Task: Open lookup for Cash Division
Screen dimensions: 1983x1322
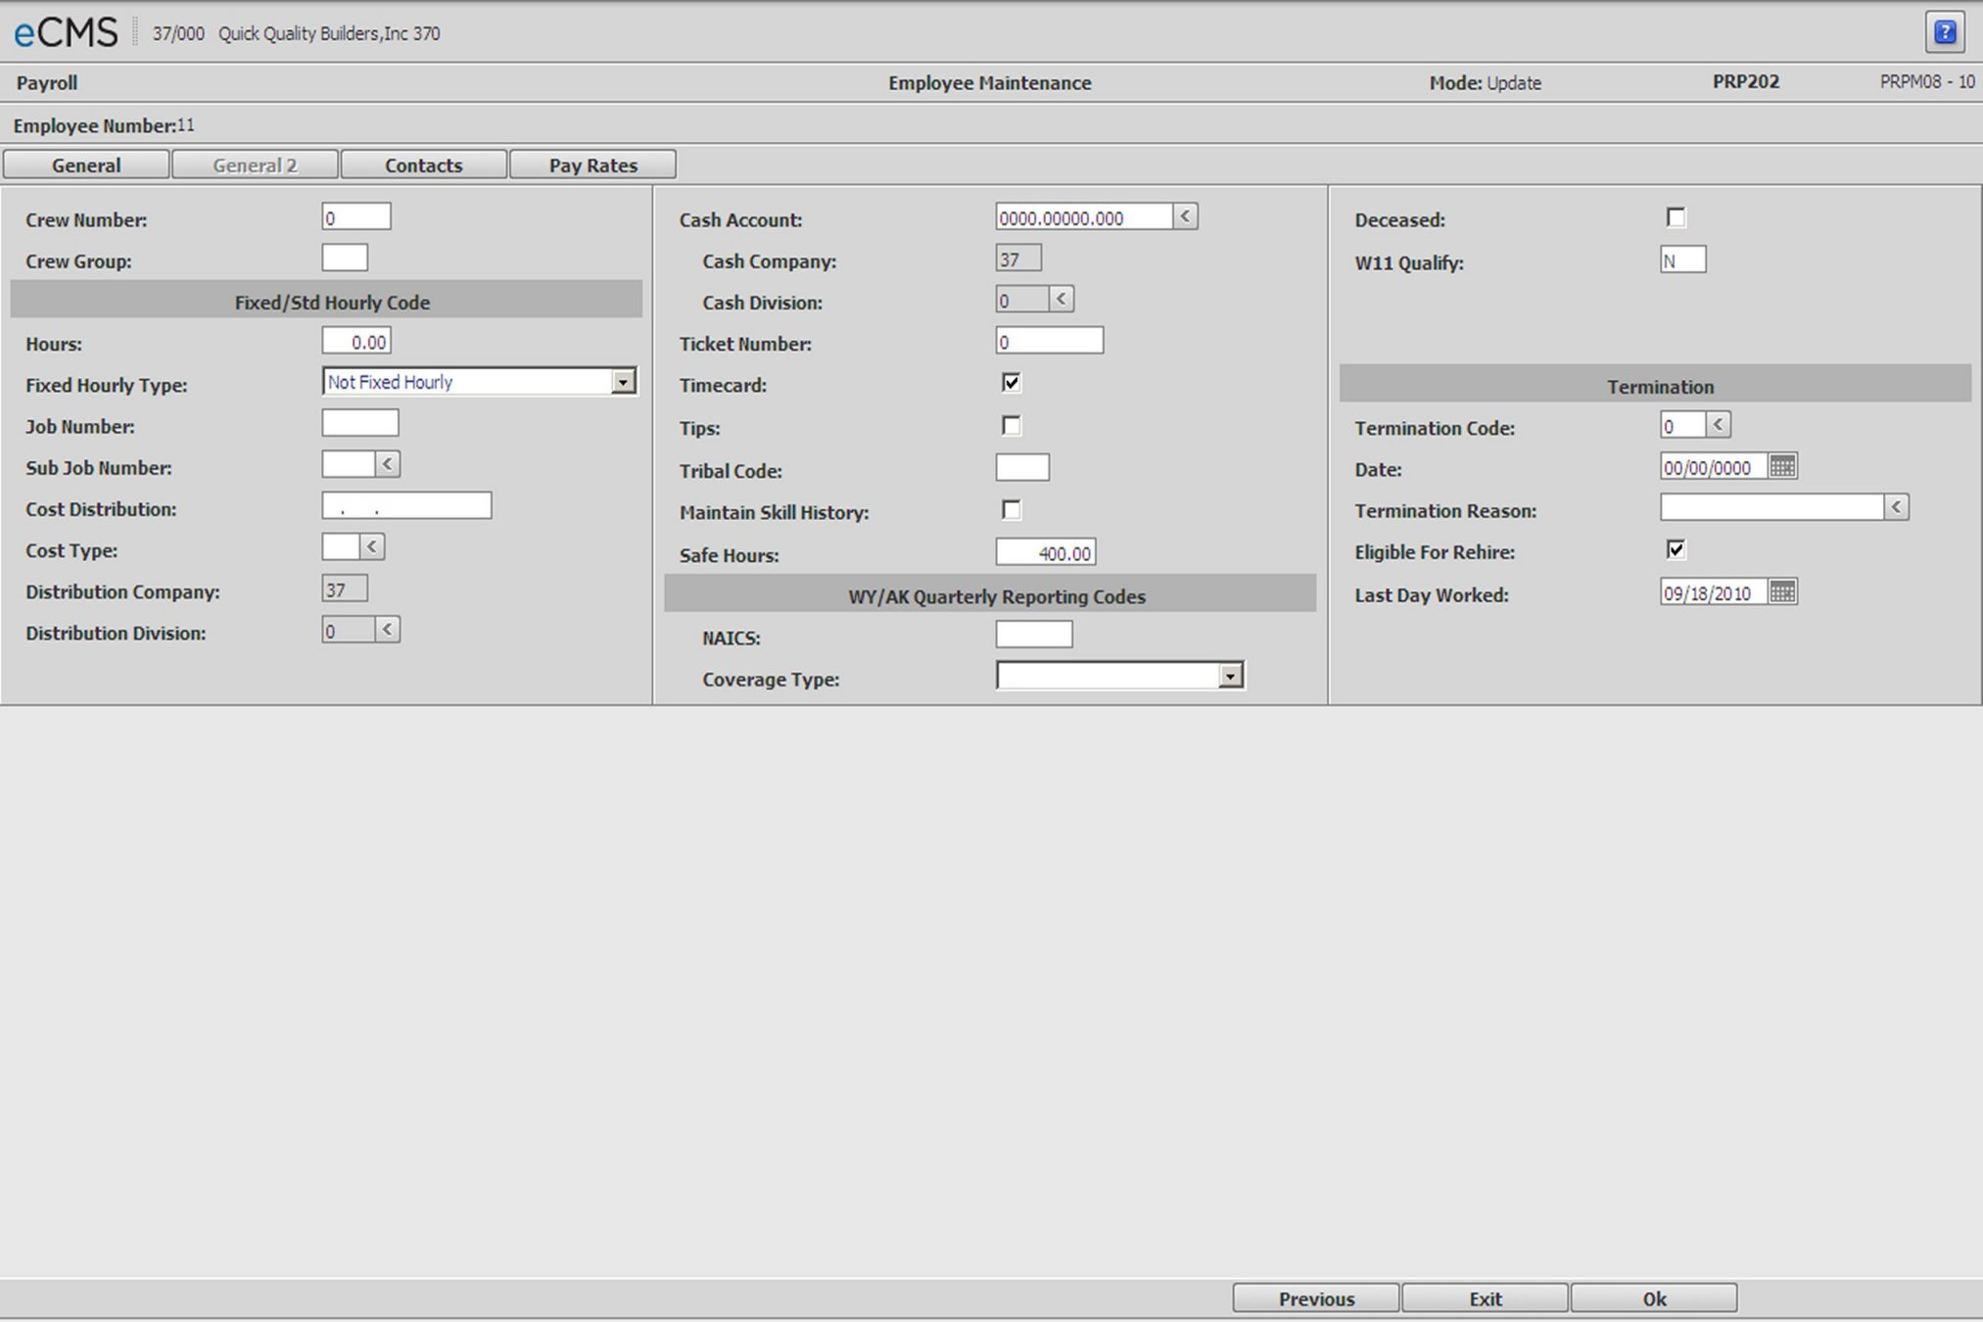Action: tap(1062, 299)
